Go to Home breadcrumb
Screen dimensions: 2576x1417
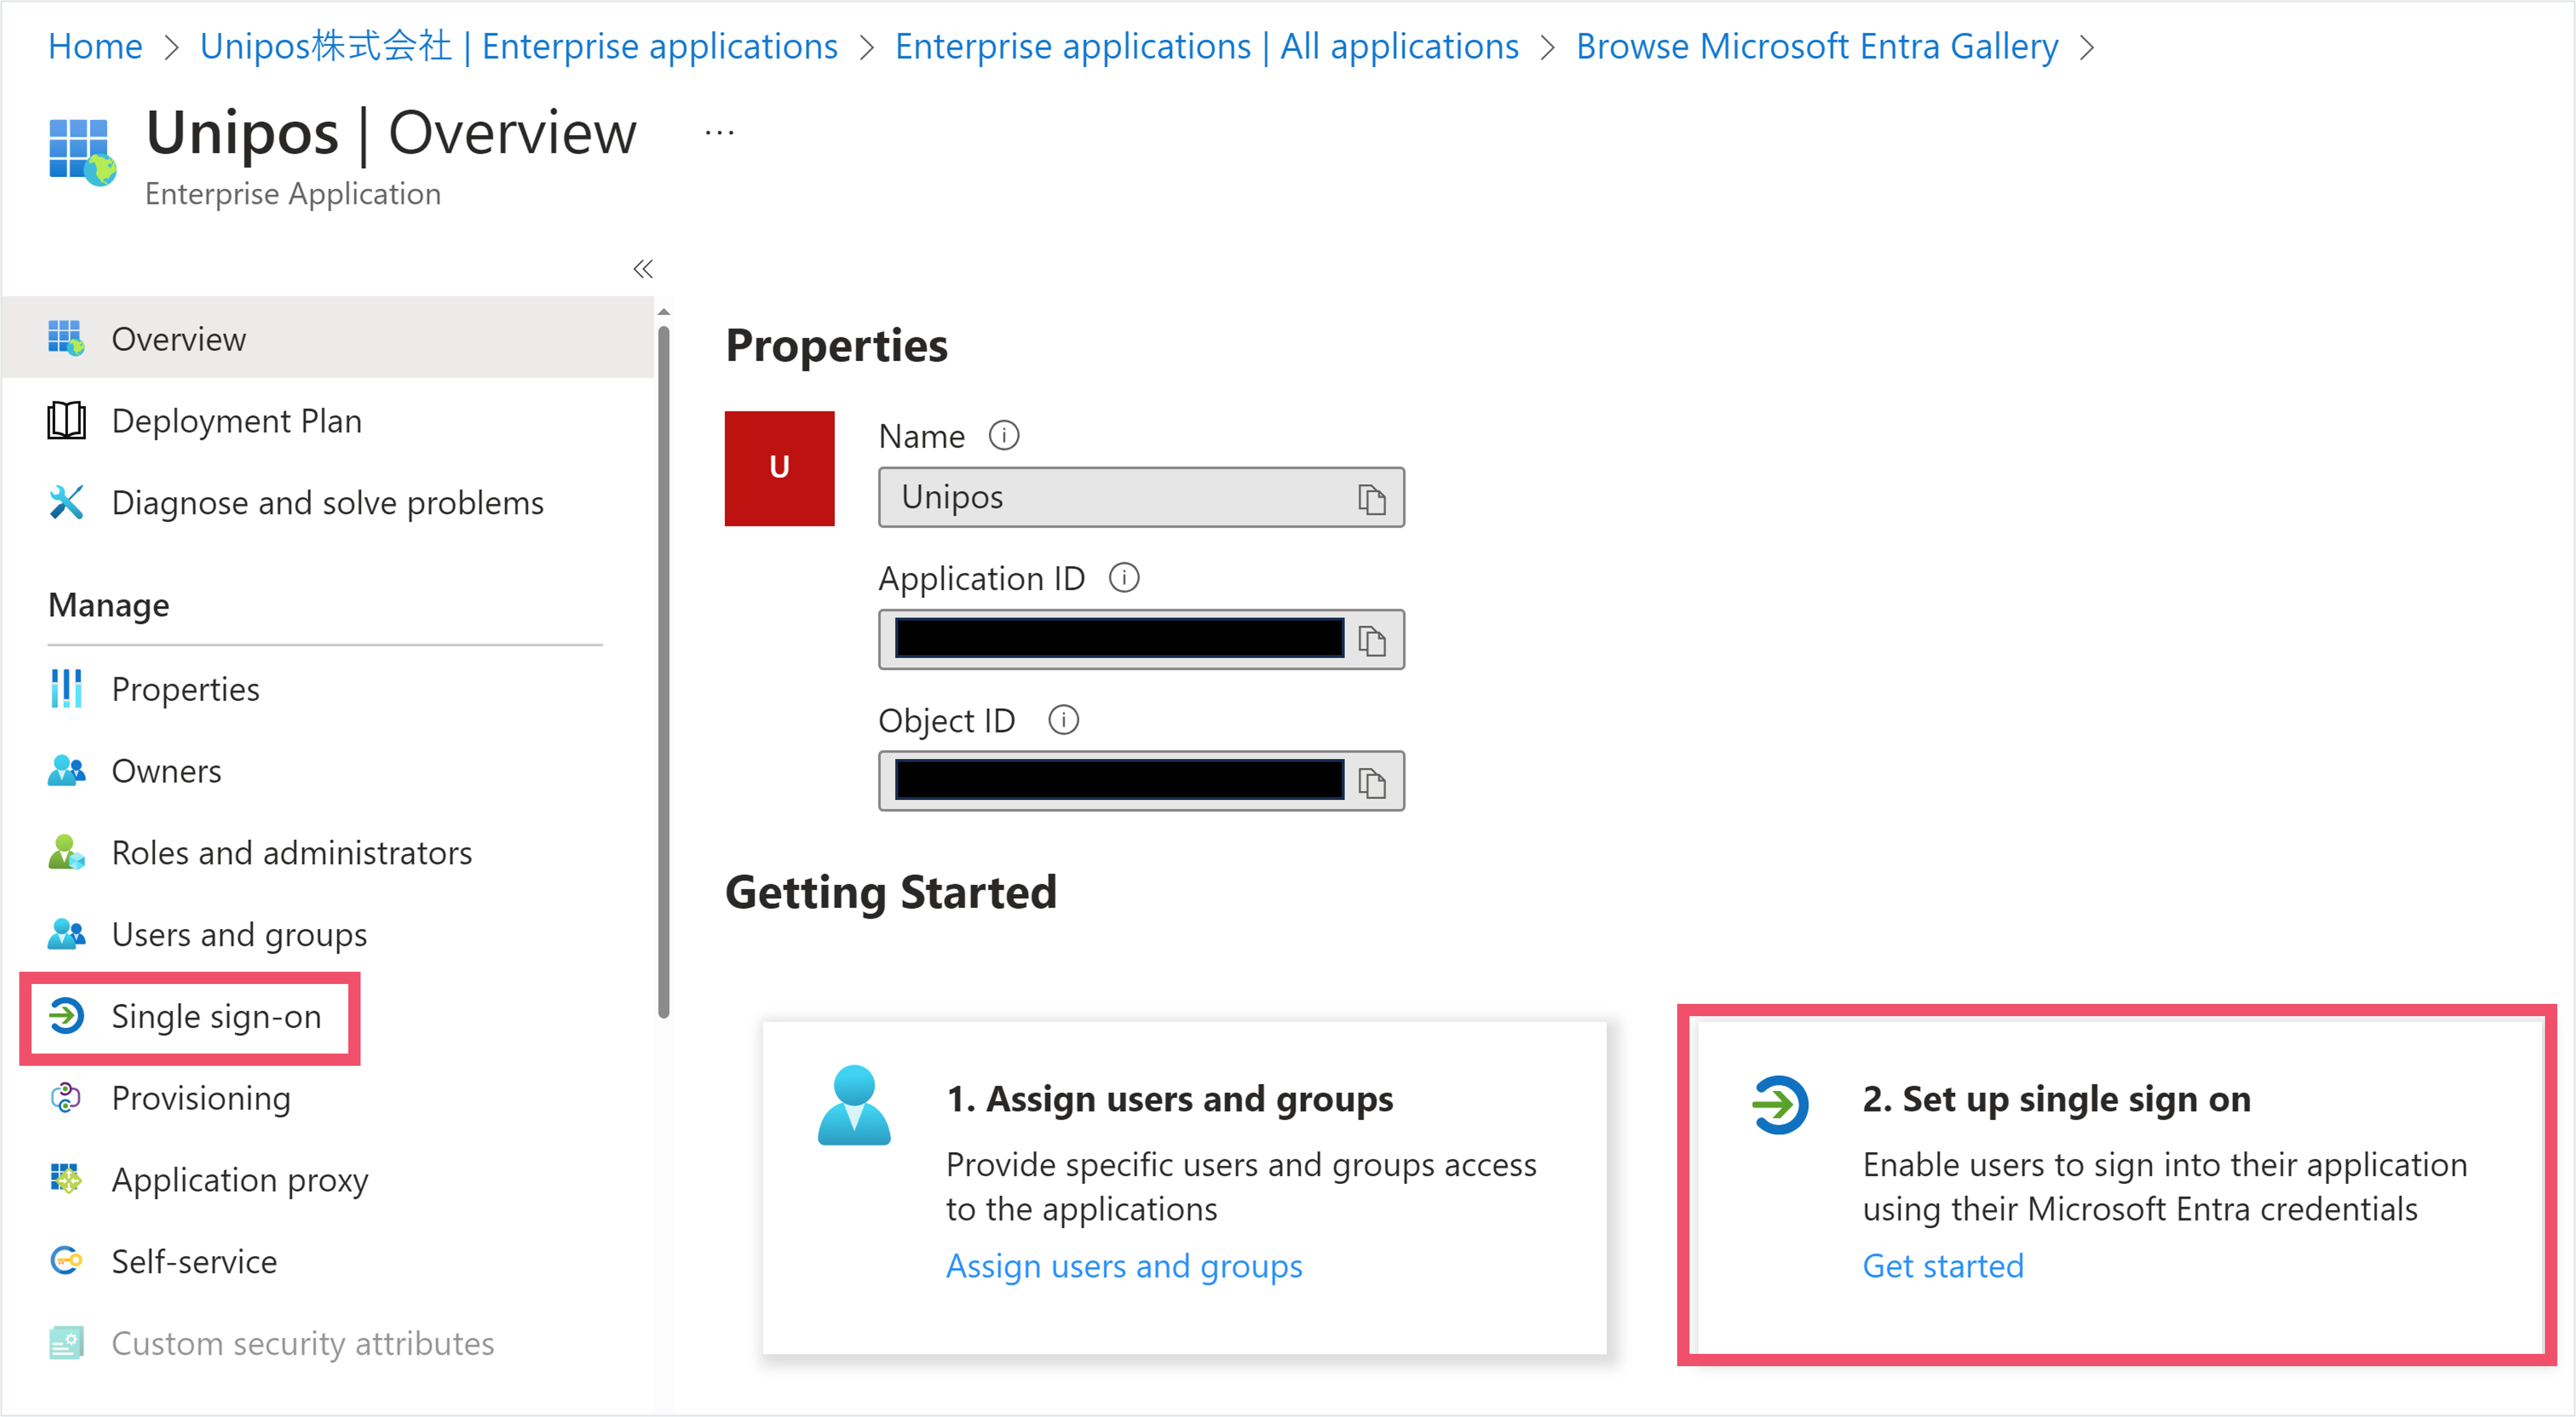tap(95, 46)
